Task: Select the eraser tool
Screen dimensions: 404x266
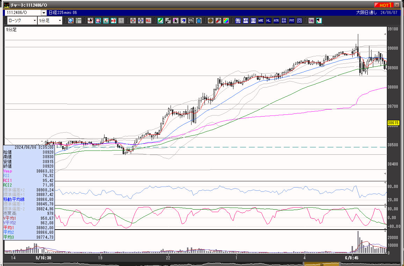Action: (183, 21)
